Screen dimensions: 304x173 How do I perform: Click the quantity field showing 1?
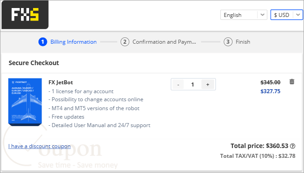point(193,84)
